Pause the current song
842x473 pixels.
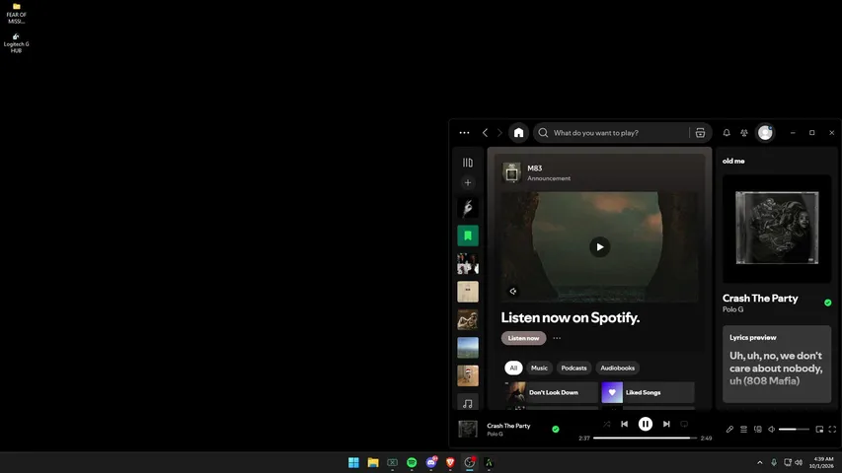pyautogui.click(x=645, y=424)
